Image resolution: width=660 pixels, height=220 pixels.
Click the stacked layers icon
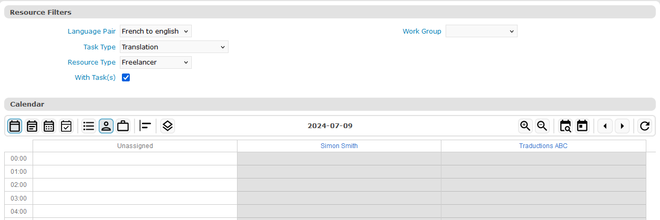tap(168, 126)
